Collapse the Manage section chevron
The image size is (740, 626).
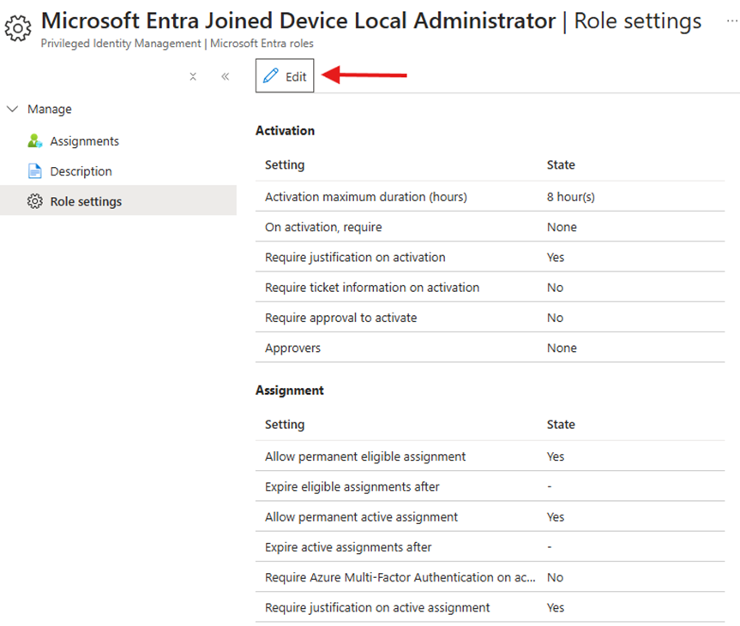pos(12,110)
